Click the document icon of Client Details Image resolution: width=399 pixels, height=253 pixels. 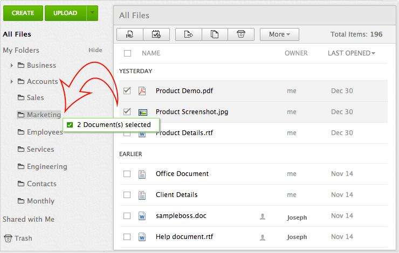142,195
